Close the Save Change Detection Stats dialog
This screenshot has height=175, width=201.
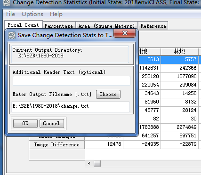125,33
